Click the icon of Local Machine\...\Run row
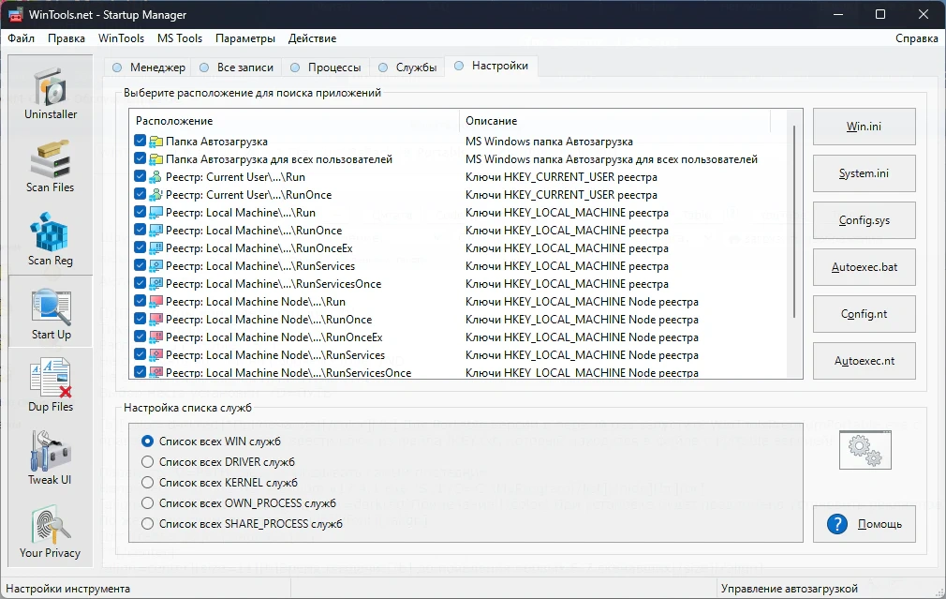This screenshot has height=599, width=946. (x=156, y=213)
